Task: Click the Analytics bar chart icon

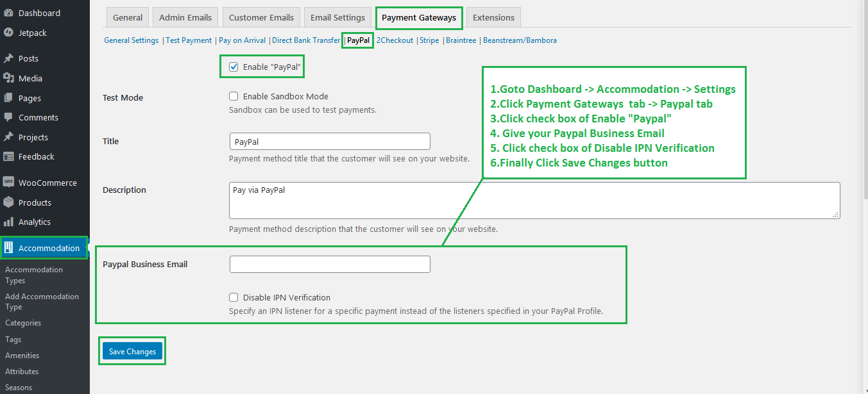Action: (8, 222)
